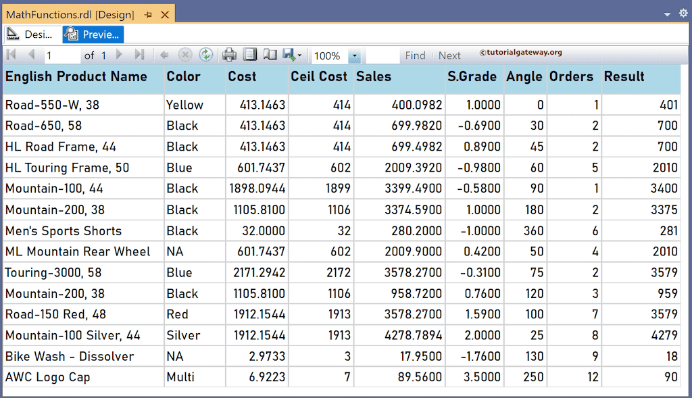Switch to the Design tab
This screenshot has height=398, width=692.
[x=30, y=34]
